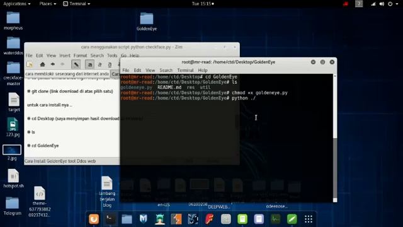The image size is (403, 227).
Task: Select the 123.jpg image file
Action: coord(13,127)
